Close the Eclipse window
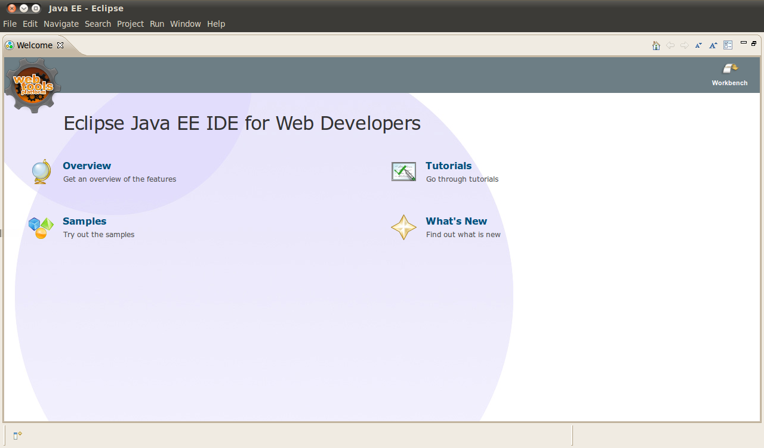The image size is (764, 448). click(12, 8)
